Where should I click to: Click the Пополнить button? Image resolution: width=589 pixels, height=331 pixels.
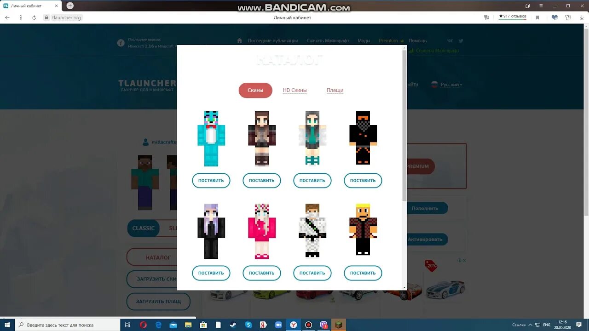click(427, 208)
